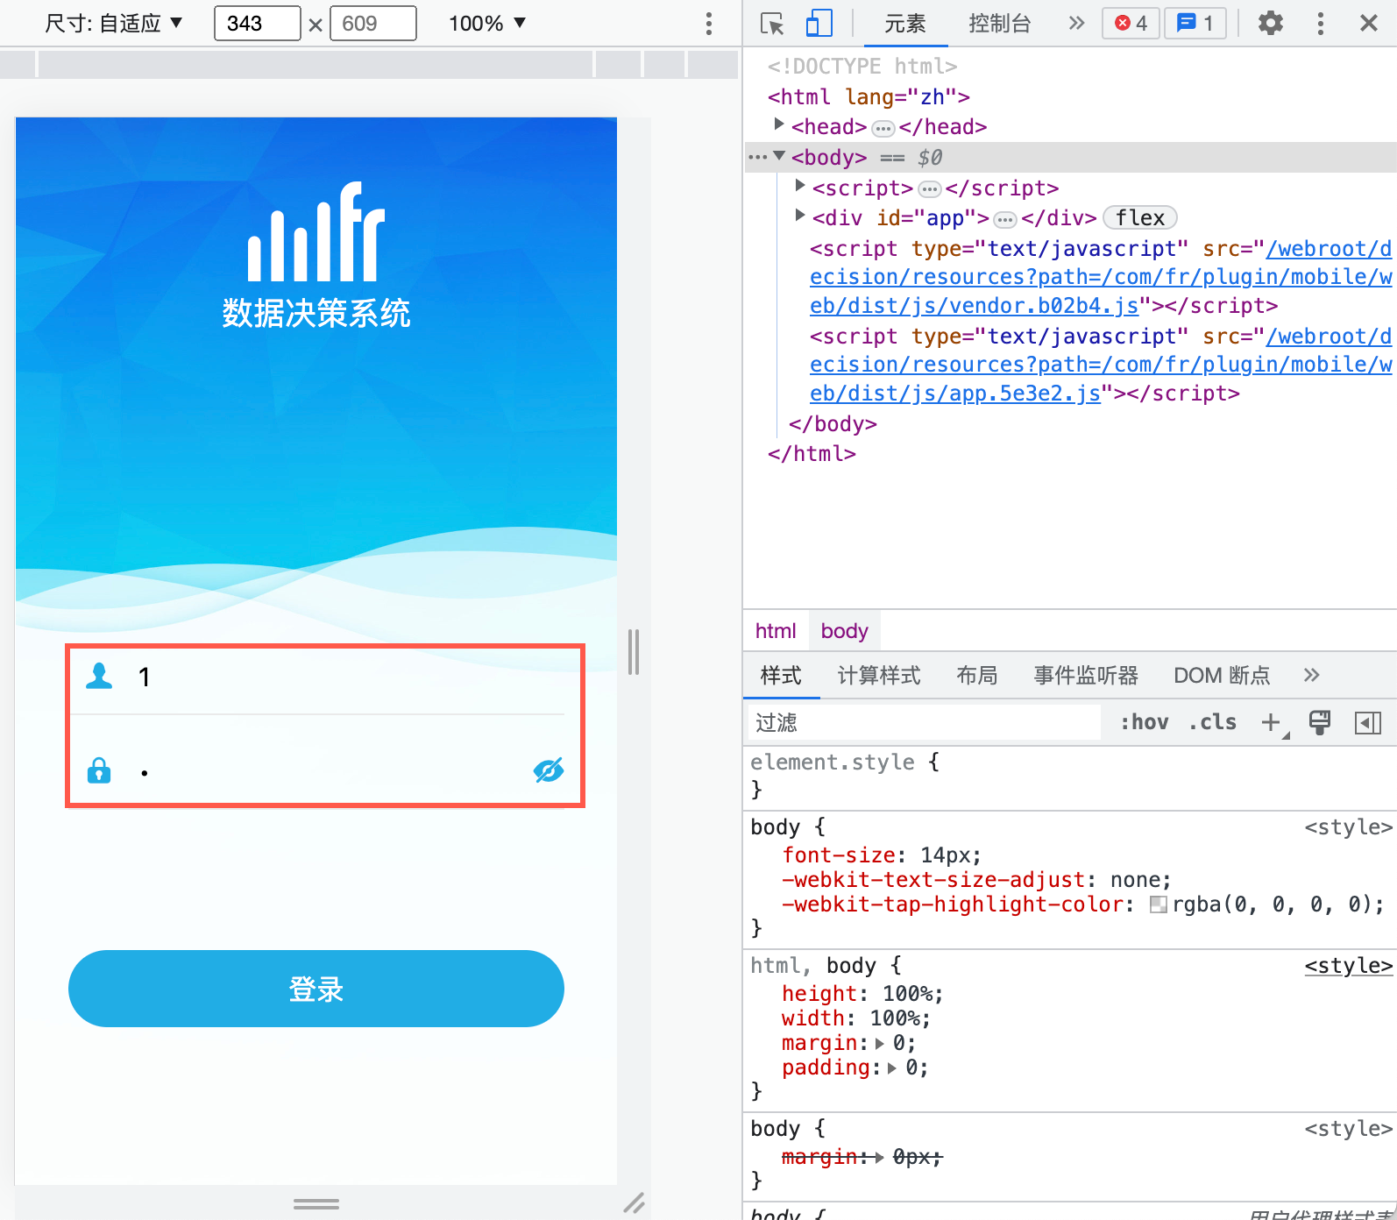
Task: Grab the viewport corner resize handle
Action: click(635, 1203)
